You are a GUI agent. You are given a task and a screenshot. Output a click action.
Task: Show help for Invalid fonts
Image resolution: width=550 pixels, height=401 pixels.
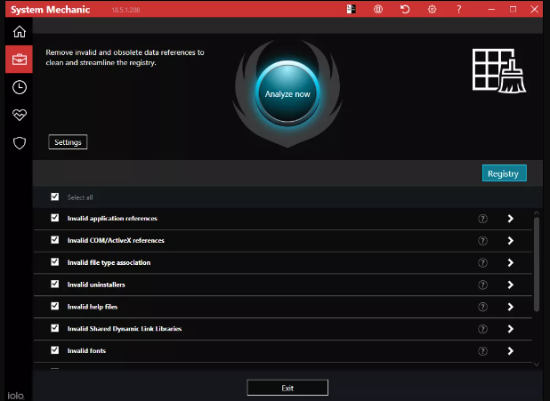tap(482, 351)
